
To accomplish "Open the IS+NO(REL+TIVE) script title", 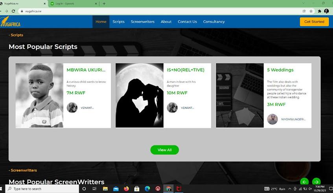I will (x=186, y=70).
